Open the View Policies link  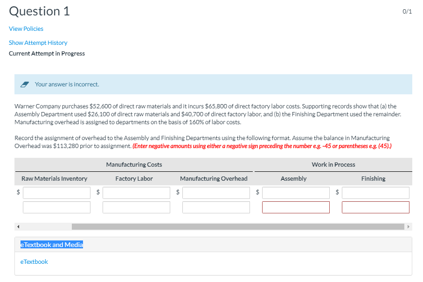(26, 28)
